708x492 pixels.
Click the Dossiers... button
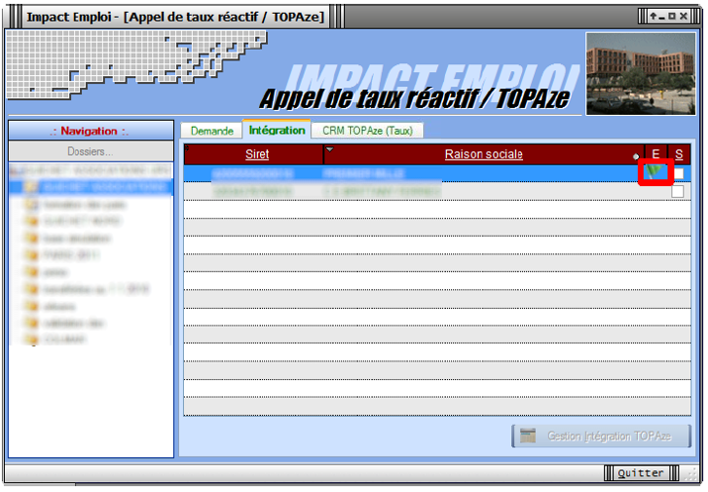[91, 151]
